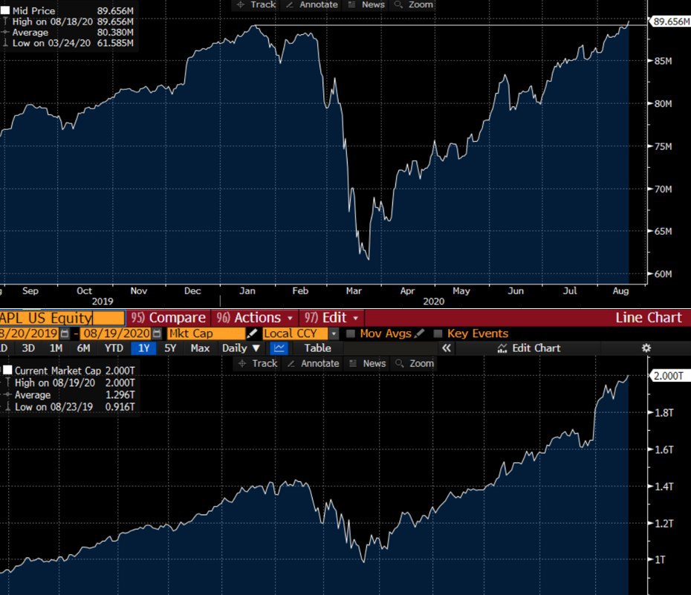Click the APL US Equity ticker field
The width and height of the screenshot is (691, 595).
point(62,317)
